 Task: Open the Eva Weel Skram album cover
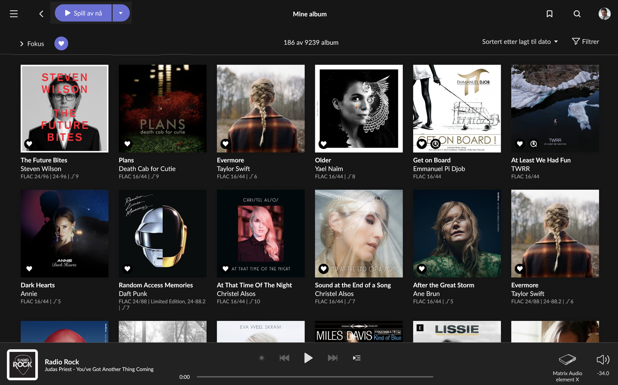pyautogui.click(x=261, y=332)
